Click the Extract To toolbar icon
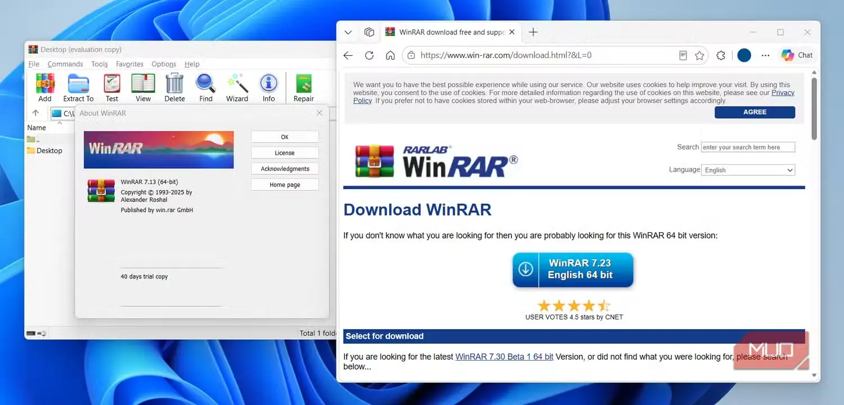The height and width of the screenshot is (405, 844). [78, 88]
